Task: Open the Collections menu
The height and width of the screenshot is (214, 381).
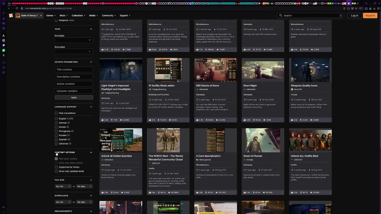Action: (x=78, y=15)
